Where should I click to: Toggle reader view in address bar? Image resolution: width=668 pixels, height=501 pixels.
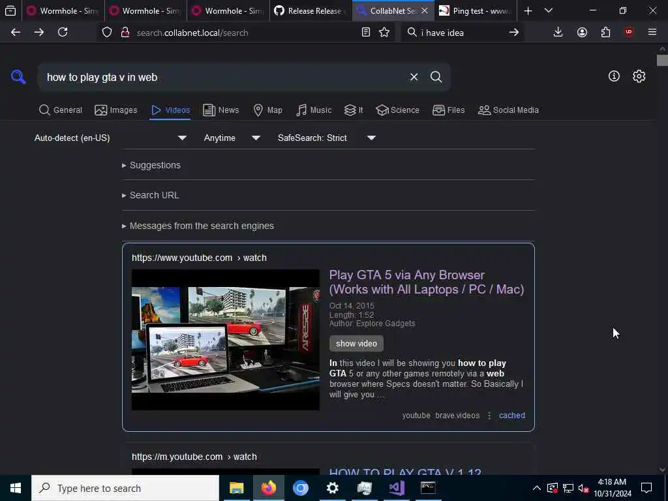(x=365, y=33)
